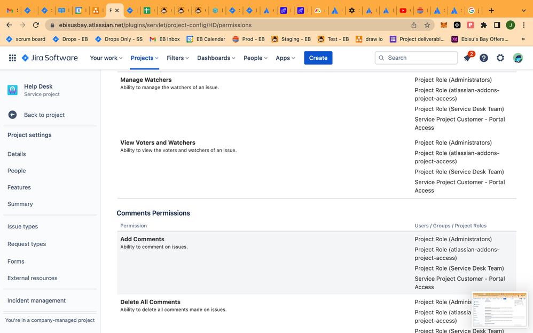533x333 pixels.
Task: Open Incident management settings
Action: coord(36,300)
